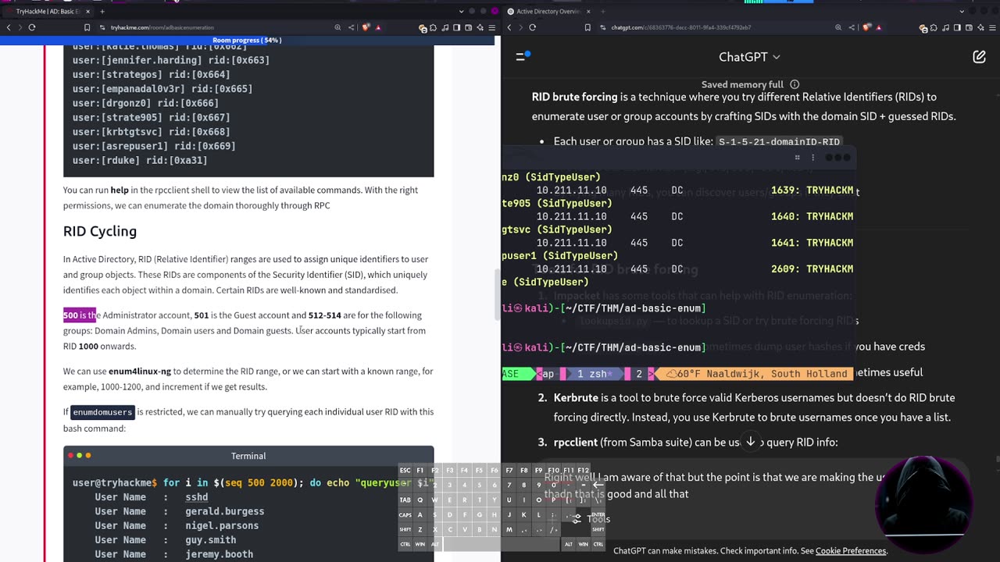Screen dimensions: 1000x562
Task: Click share icon in TryHackMe address bar
Action: coord(352,27)
